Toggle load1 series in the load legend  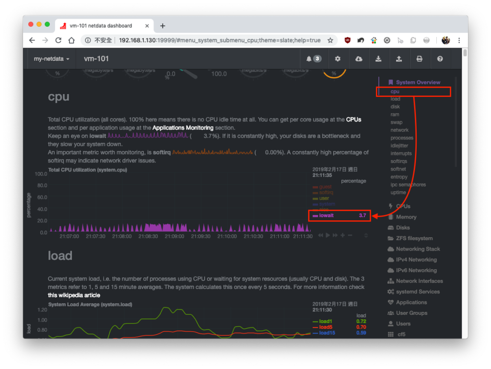[x=326, y=322]
